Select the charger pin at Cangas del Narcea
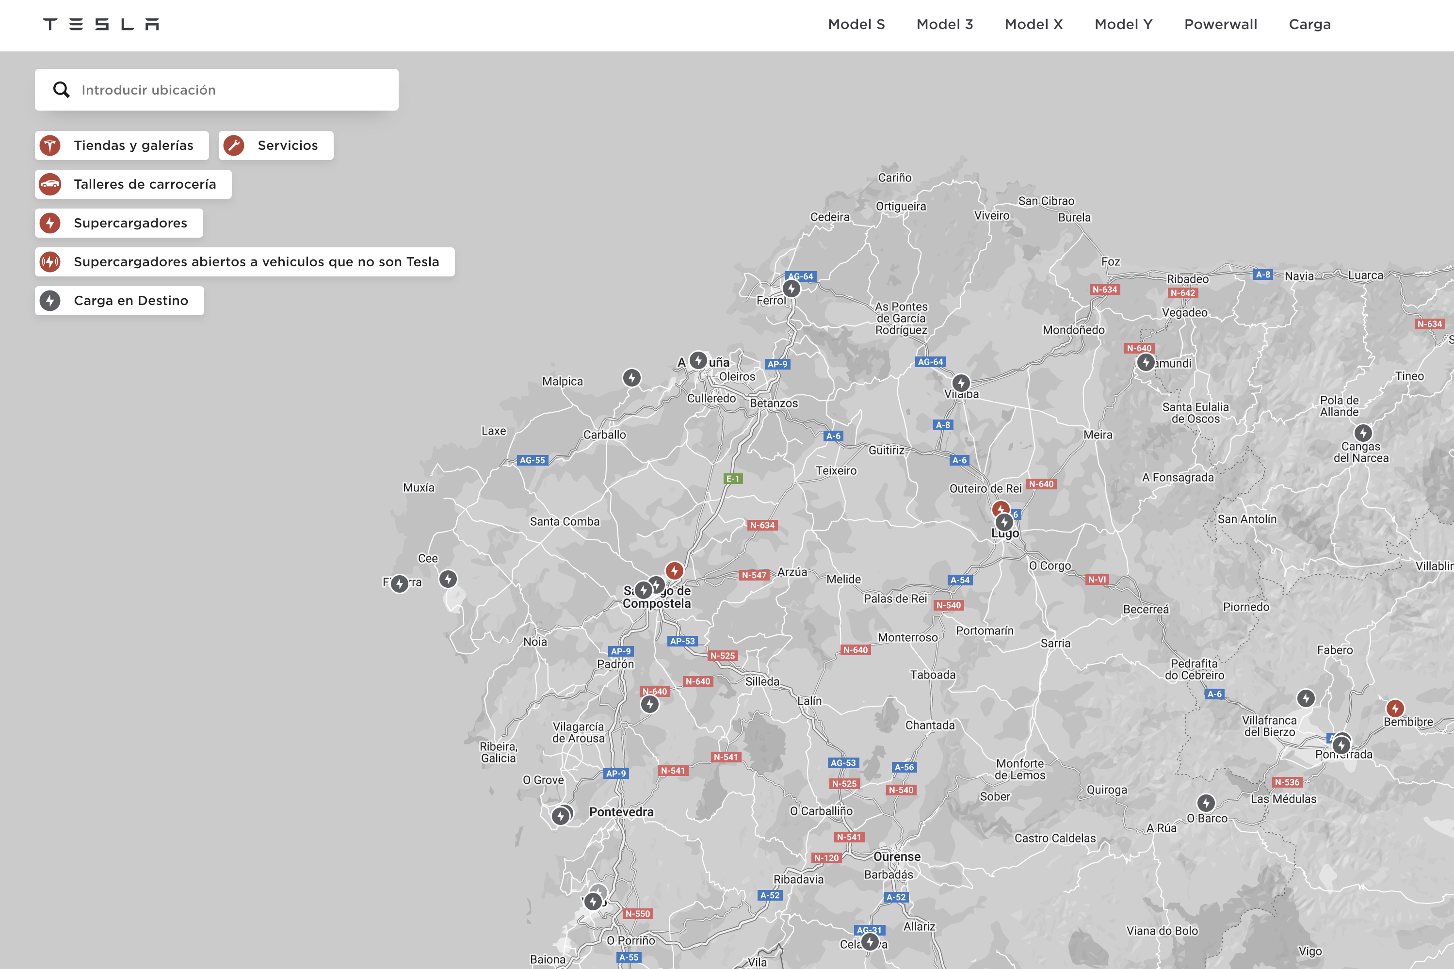 (1363, 433)
